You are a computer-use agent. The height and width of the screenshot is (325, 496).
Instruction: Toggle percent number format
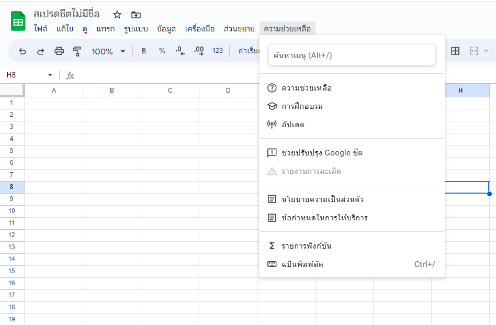coord(162,51)
